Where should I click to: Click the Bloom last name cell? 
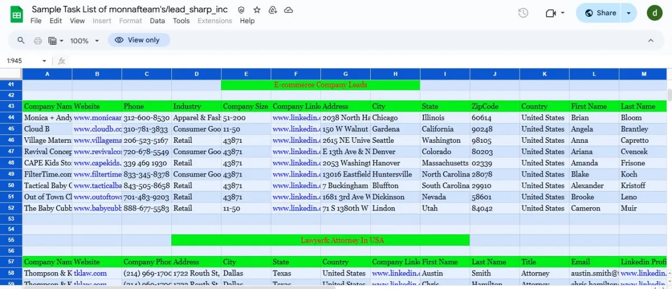[x=644, y=118]
